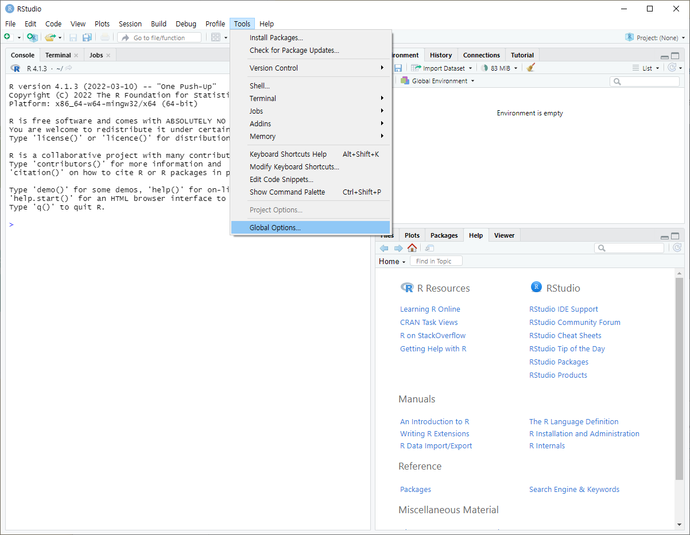Choose Install Packages from Tools menu
Image resolution: width=690 pixels, height=535 pixels.
pos(311,37)
